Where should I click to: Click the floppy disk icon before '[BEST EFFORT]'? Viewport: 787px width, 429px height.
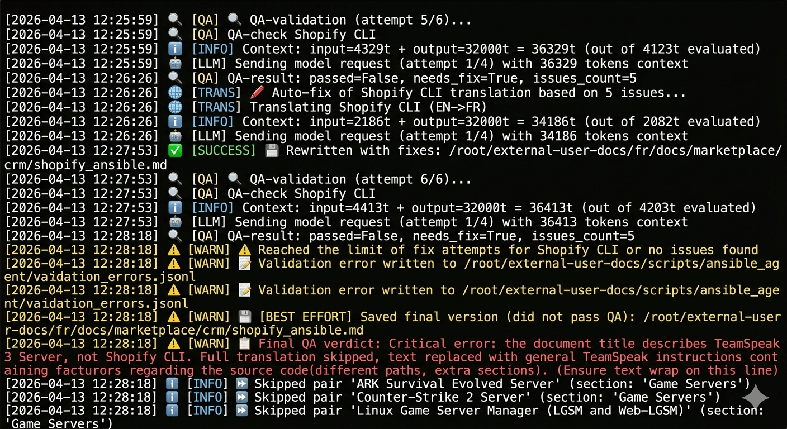click(245, 317)
